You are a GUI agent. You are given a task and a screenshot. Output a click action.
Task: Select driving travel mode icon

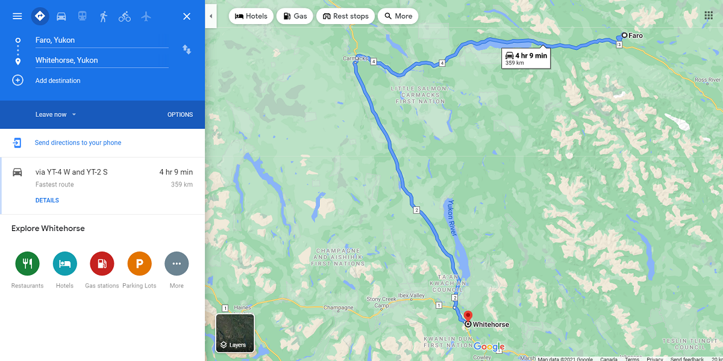[61, 16]
